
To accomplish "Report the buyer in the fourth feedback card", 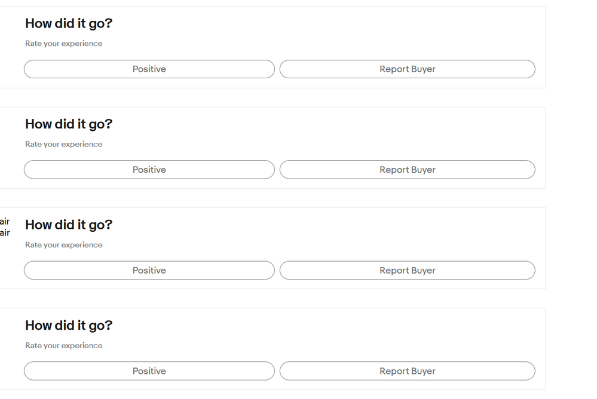I will [x=407, y=371].
